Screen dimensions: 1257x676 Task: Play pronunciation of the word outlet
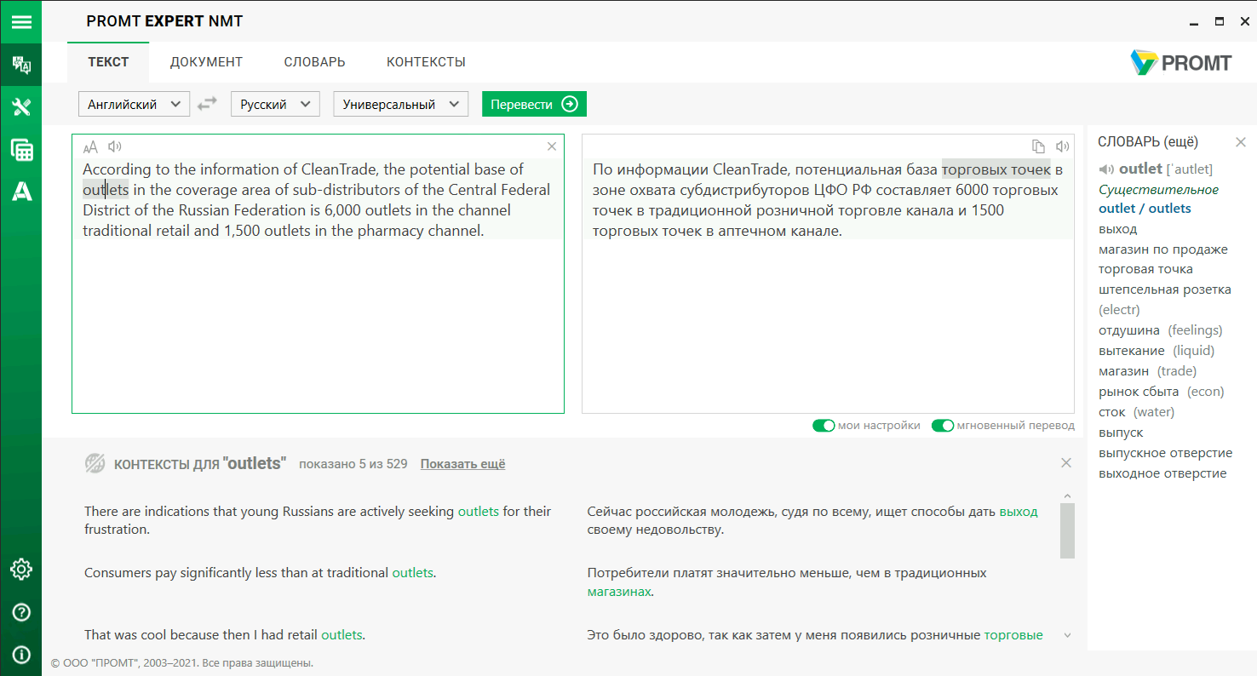click(1106, 169)
